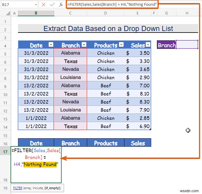Click sales value 6.90
Image resolution: width=202 pixels, height=194 pixels.
click(x=145, y=126)
